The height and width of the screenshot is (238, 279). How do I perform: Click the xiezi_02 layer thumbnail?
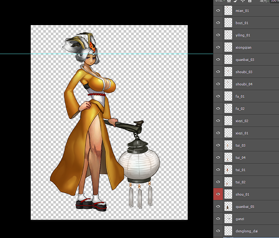pyautogui.click(x=228, y=121)
